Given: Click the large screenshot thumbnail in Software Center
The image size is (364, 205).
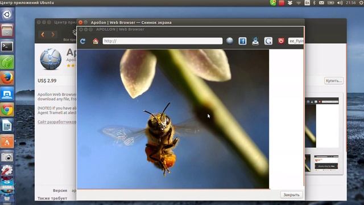Looking at the screenshot, I should (322, 122).
